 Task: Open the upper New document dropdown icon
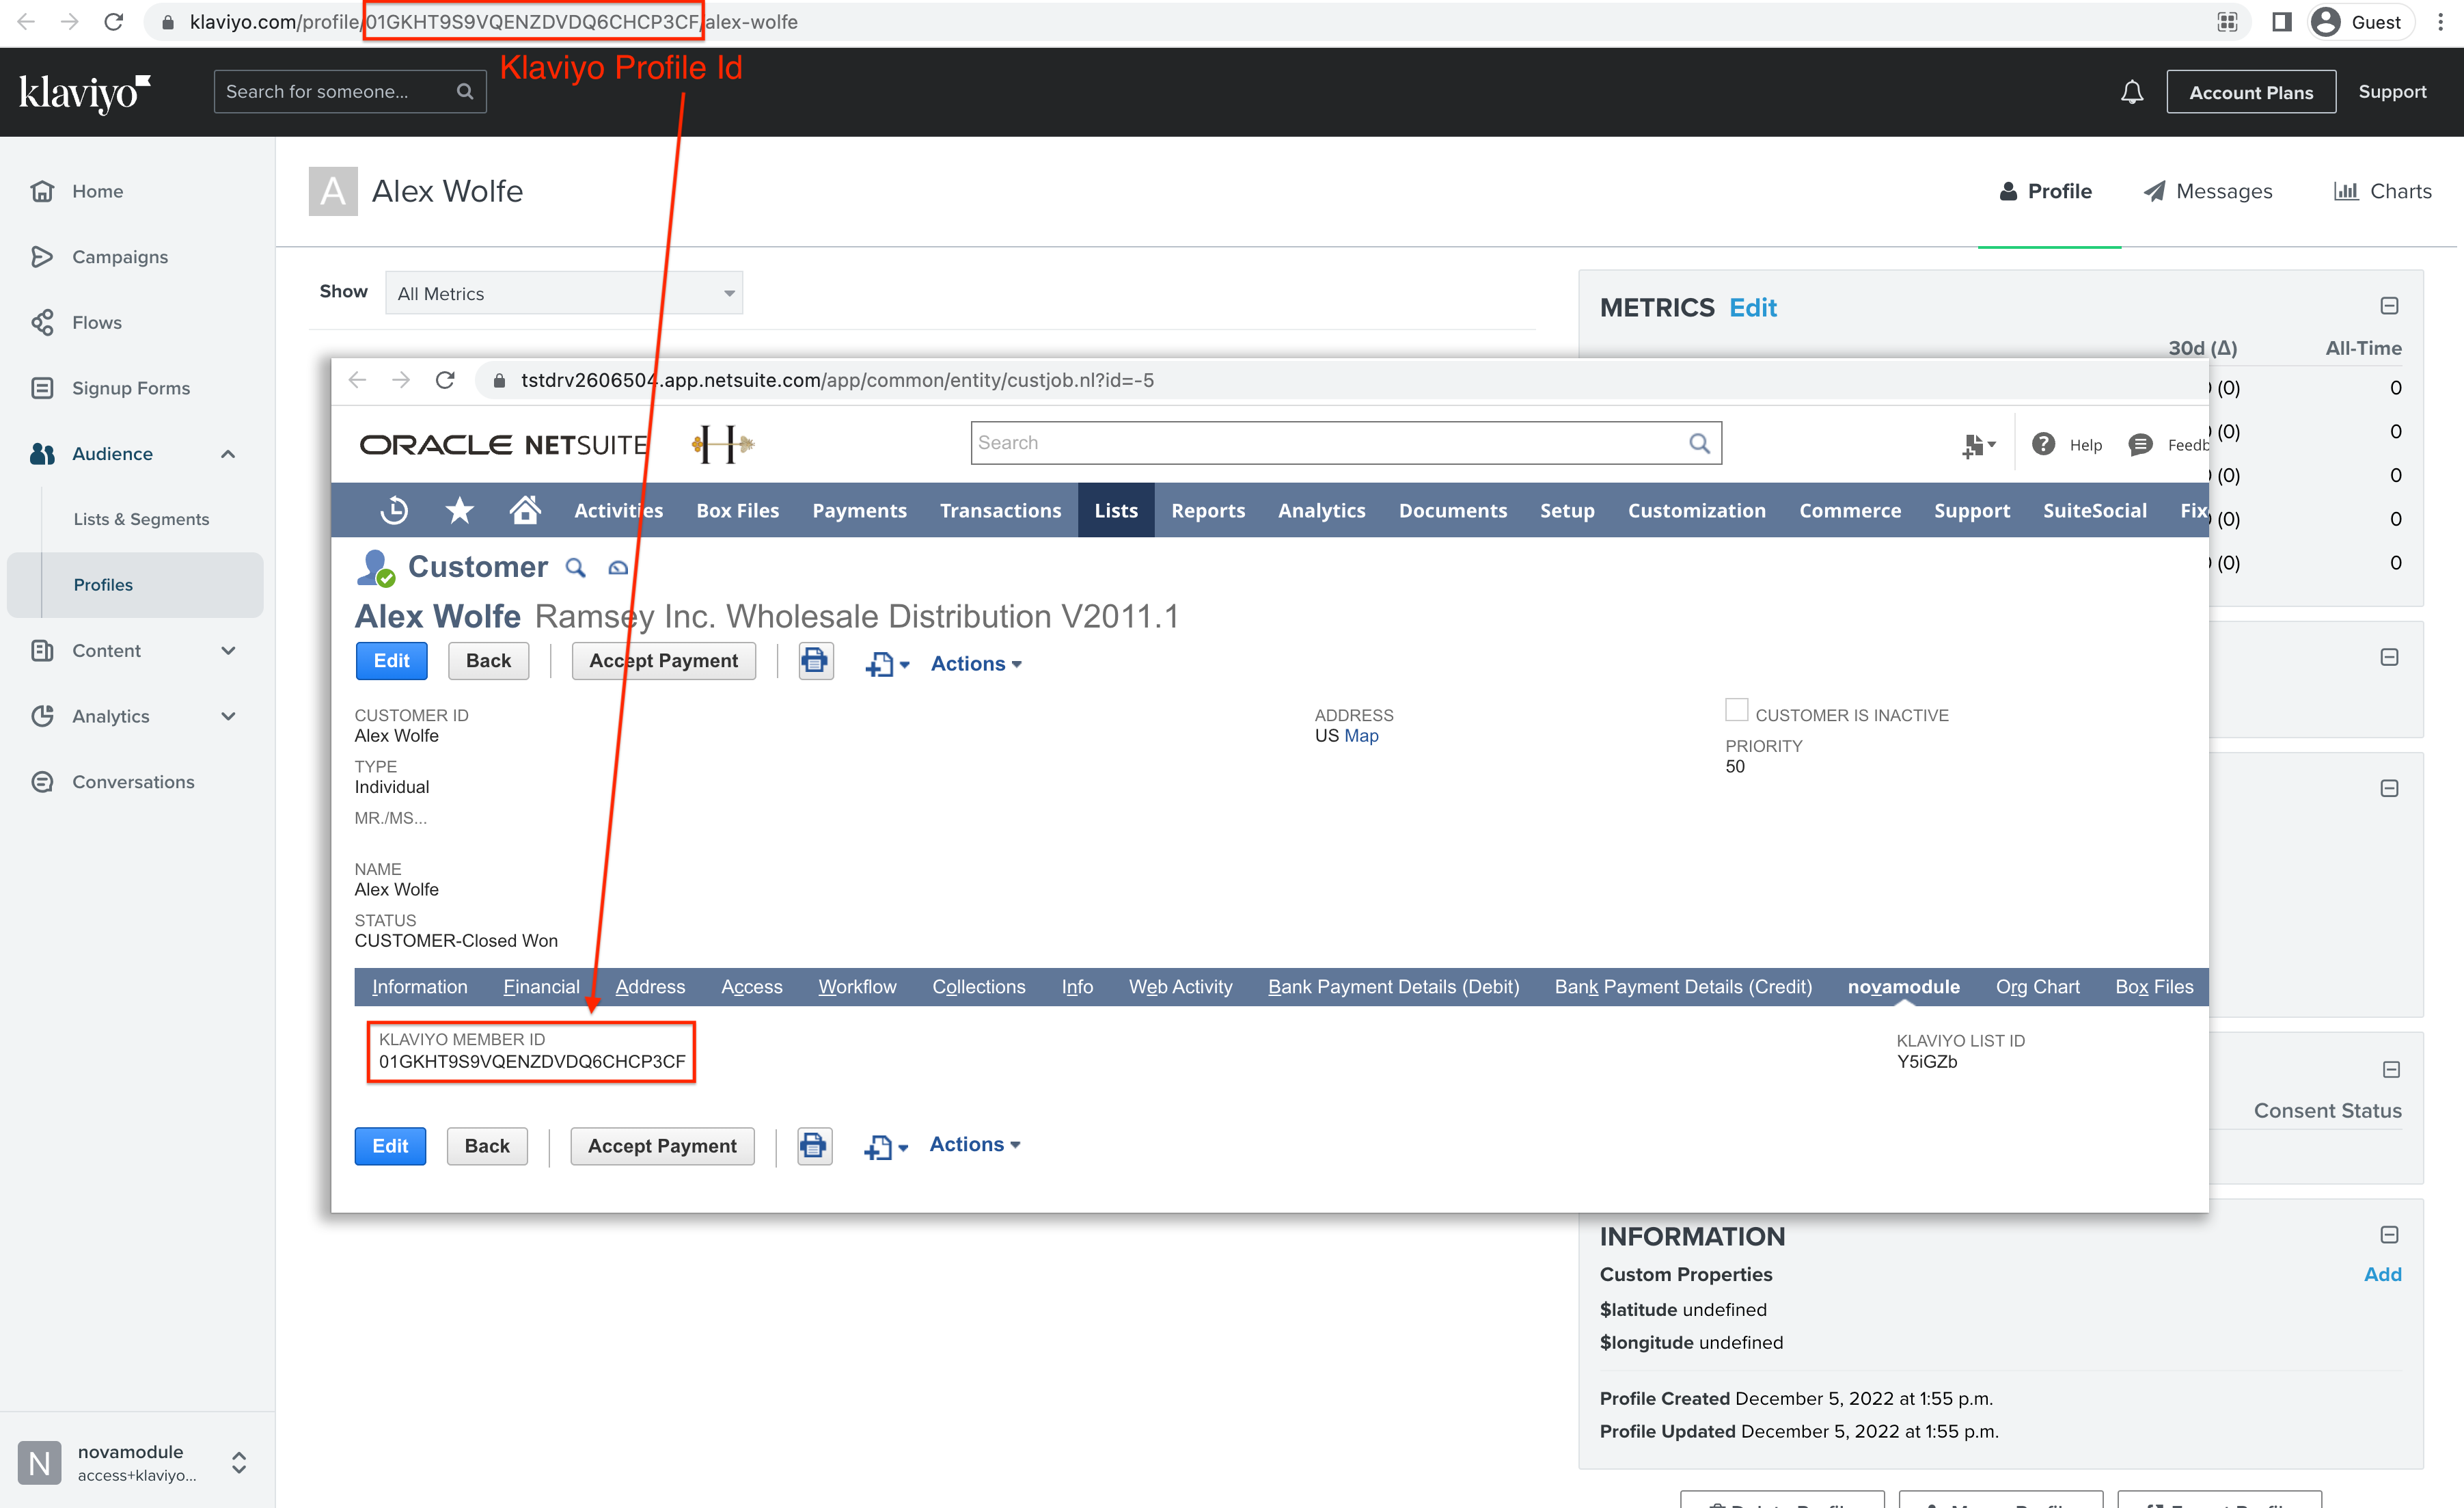coord(887,664)
